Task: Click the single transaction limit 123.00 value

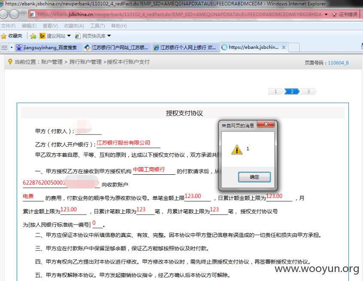Action: coord(193,196)
